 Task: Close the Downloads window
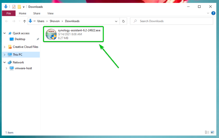[210, 6]
